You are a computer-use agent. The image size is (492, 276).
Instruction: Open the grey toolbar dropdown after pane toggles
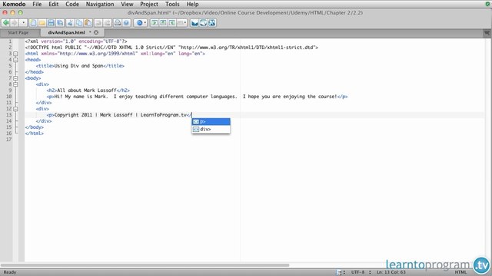coord(181,23)
